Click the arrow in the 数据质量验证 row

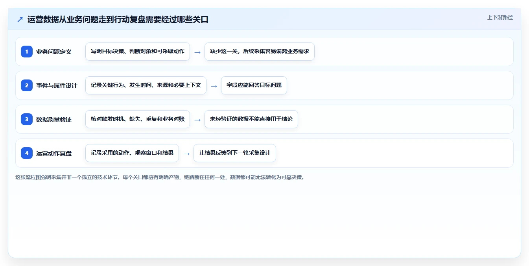(x=197, y=120)
